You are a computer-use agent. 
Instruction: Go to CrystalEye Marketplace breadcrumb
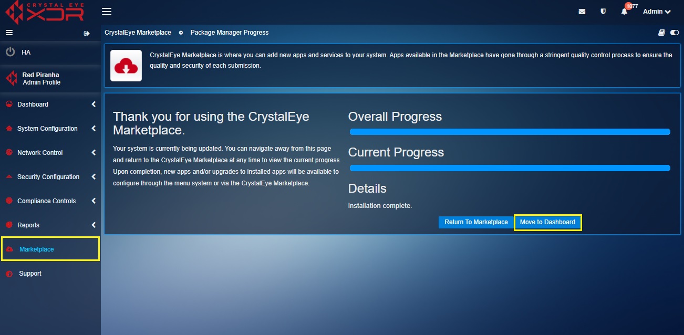pyautogui.click(x=138, y=33)
